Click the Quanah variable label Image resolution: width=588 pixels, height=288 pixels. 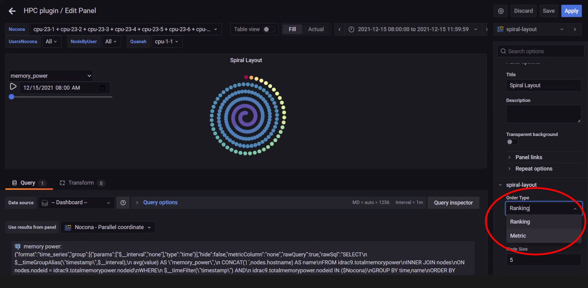[138, 41]
